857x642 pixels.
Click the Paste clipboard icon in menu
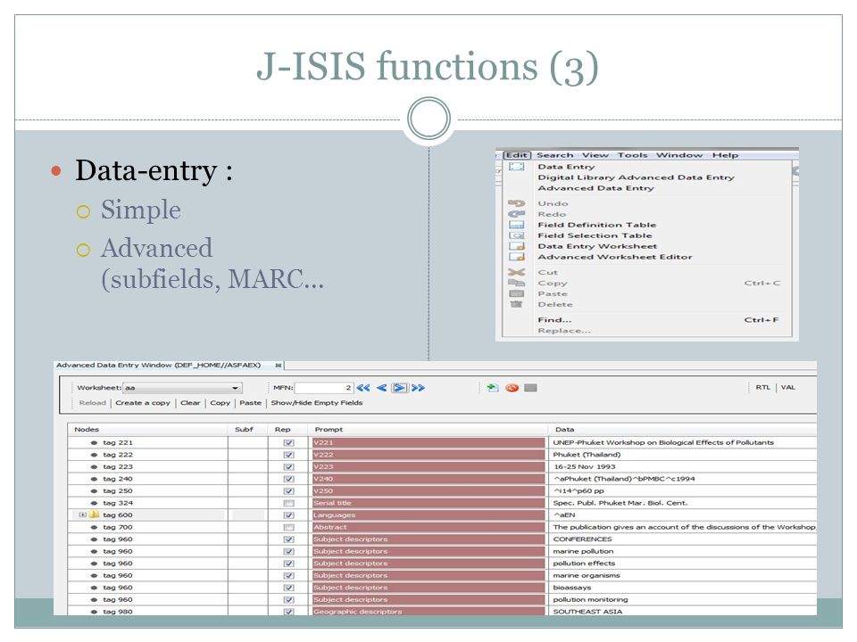(517, 293)
